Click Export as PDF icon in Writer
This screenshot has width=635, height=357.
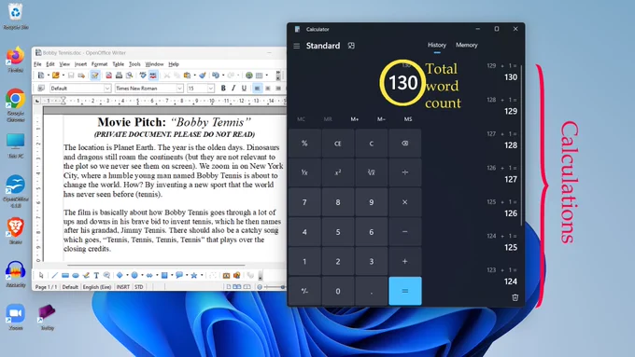108,76
